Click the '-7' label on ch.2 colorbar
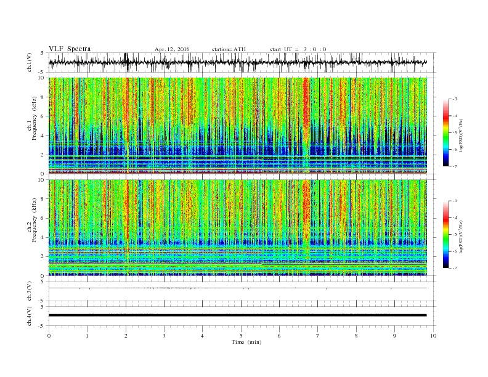 click(x=454, y=268)
